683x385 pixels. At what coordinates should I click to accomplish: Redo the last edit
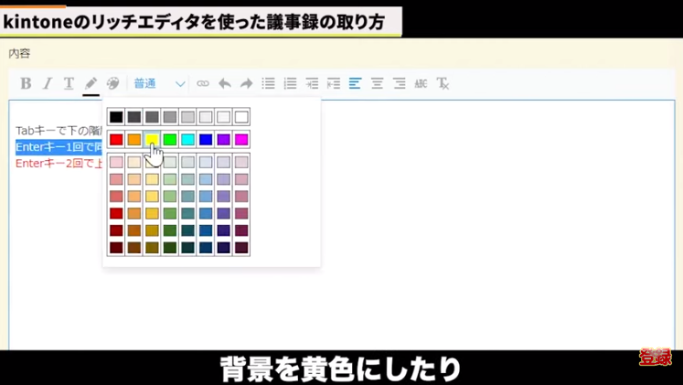tap(247, 83)
